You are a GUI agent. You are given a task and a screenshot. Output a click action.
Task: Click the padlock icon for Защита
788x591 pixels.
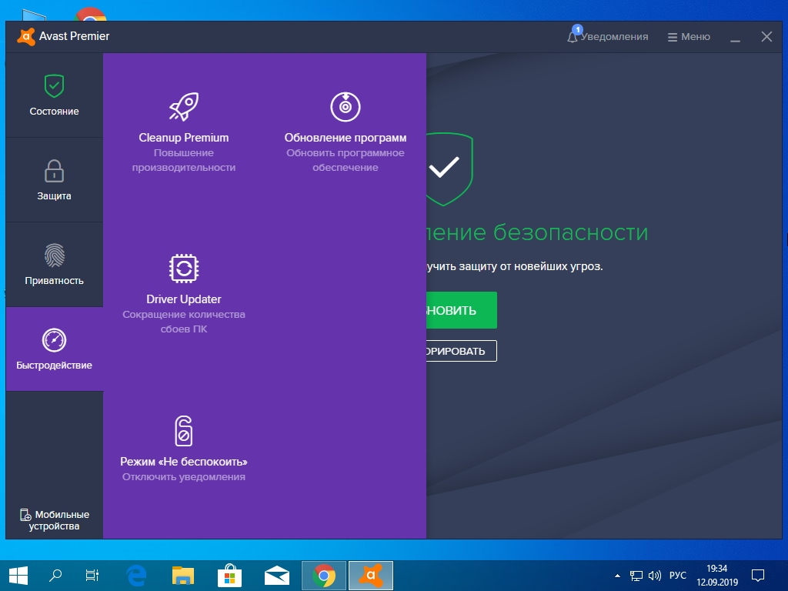(x=55, y=171)
